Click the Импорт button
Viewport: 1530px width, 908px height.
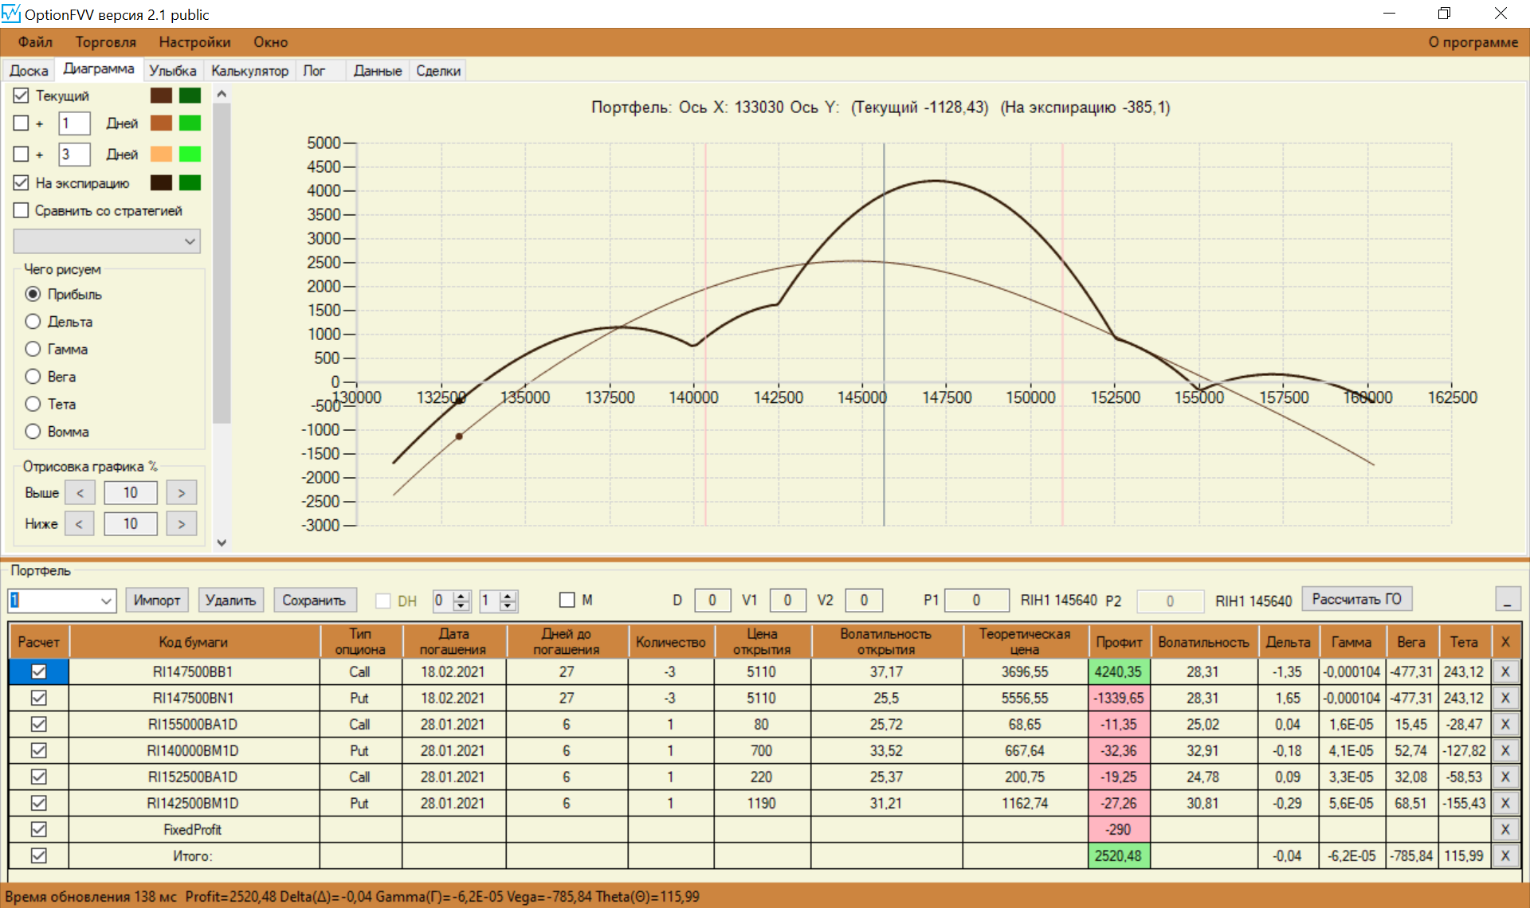click(157, 601)
